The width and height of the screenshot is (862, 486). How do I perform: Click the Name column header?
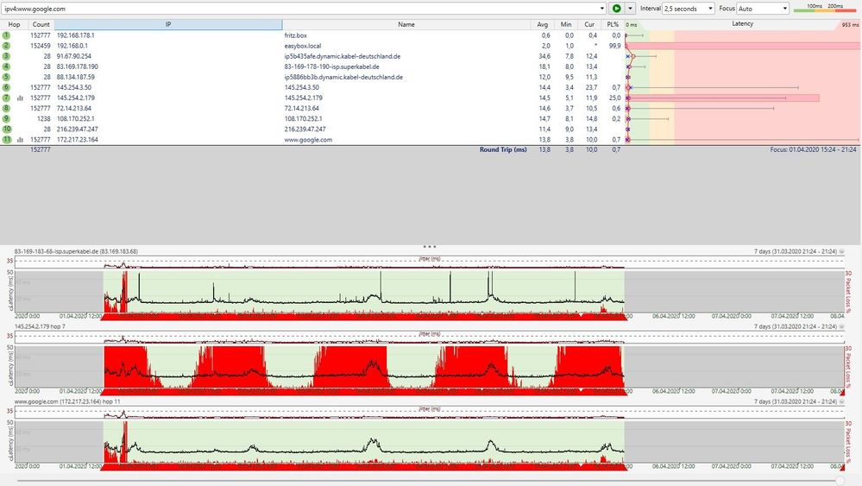coord(406,24)
